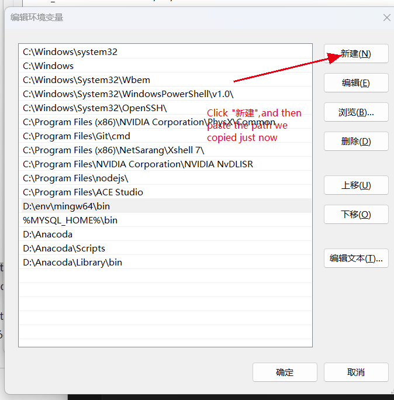The width and height of the screenshot is (394, 400).
Task: Click the 新建(N) button
Action: click(356, 54)
